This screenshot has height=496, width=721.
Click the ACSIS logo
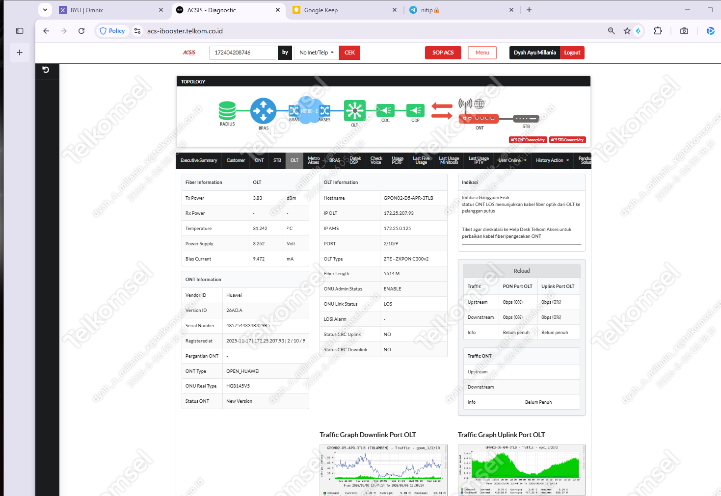pyautogui.click(x=189, y=52)
